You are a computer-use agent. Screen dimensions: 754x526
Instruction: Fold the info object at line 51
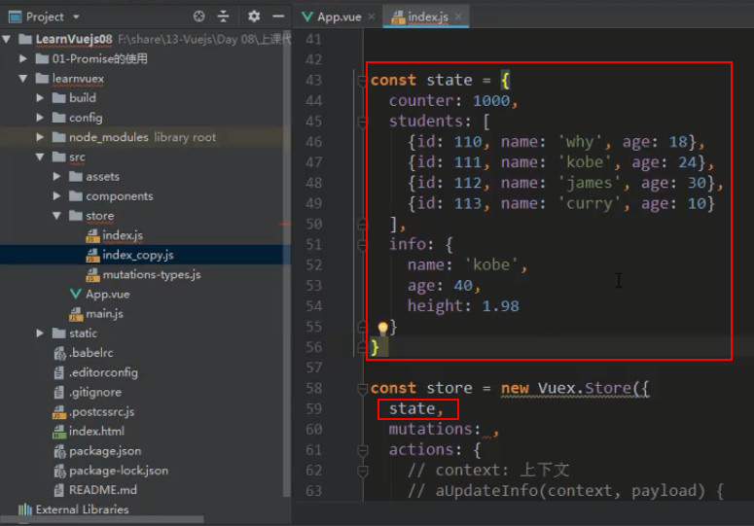pos(362,246)
